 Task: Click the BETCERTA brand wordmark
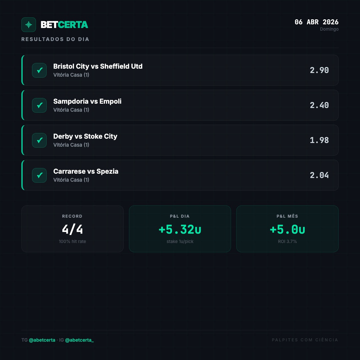pos(64,25)
